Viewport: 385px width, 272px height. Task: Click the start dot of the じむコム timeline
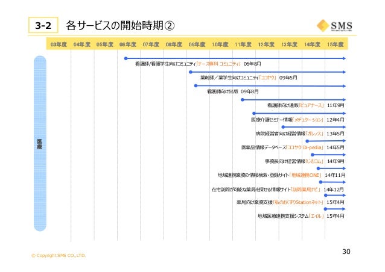point(313,155)
